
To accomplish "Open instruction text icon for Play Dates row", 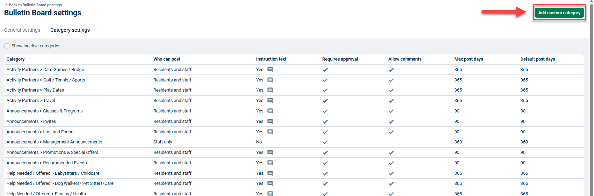I will pos(270,90).
